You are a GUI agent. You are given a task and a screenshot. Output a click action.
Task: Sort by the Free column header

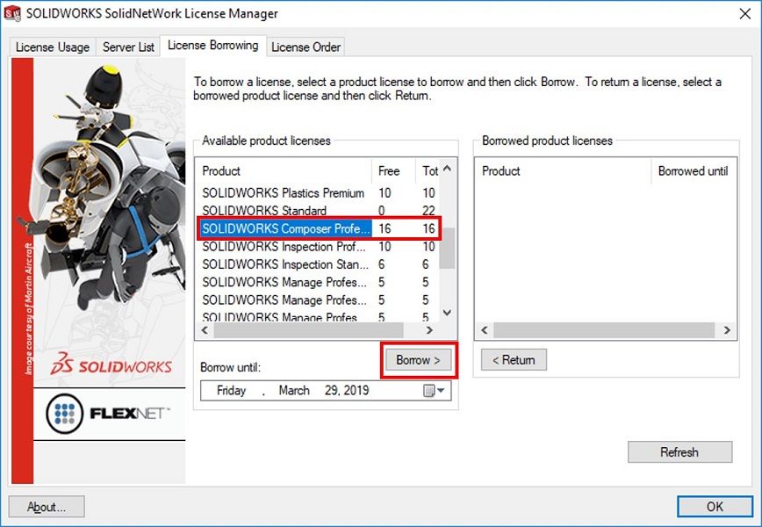pos(389,171)
